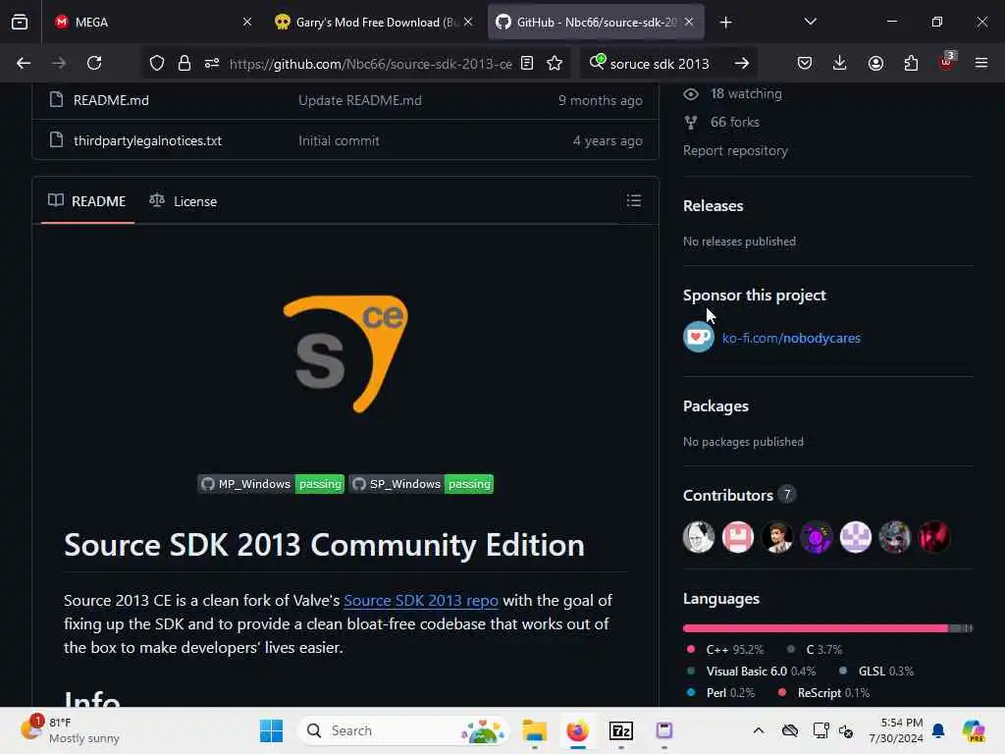Viewport: 1005px width, 754px height.
Task: Open the Initial commit link
Action: coord(339,141)
